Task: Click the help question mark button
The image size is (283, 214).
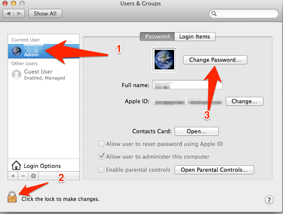Action: click(269, 200)
